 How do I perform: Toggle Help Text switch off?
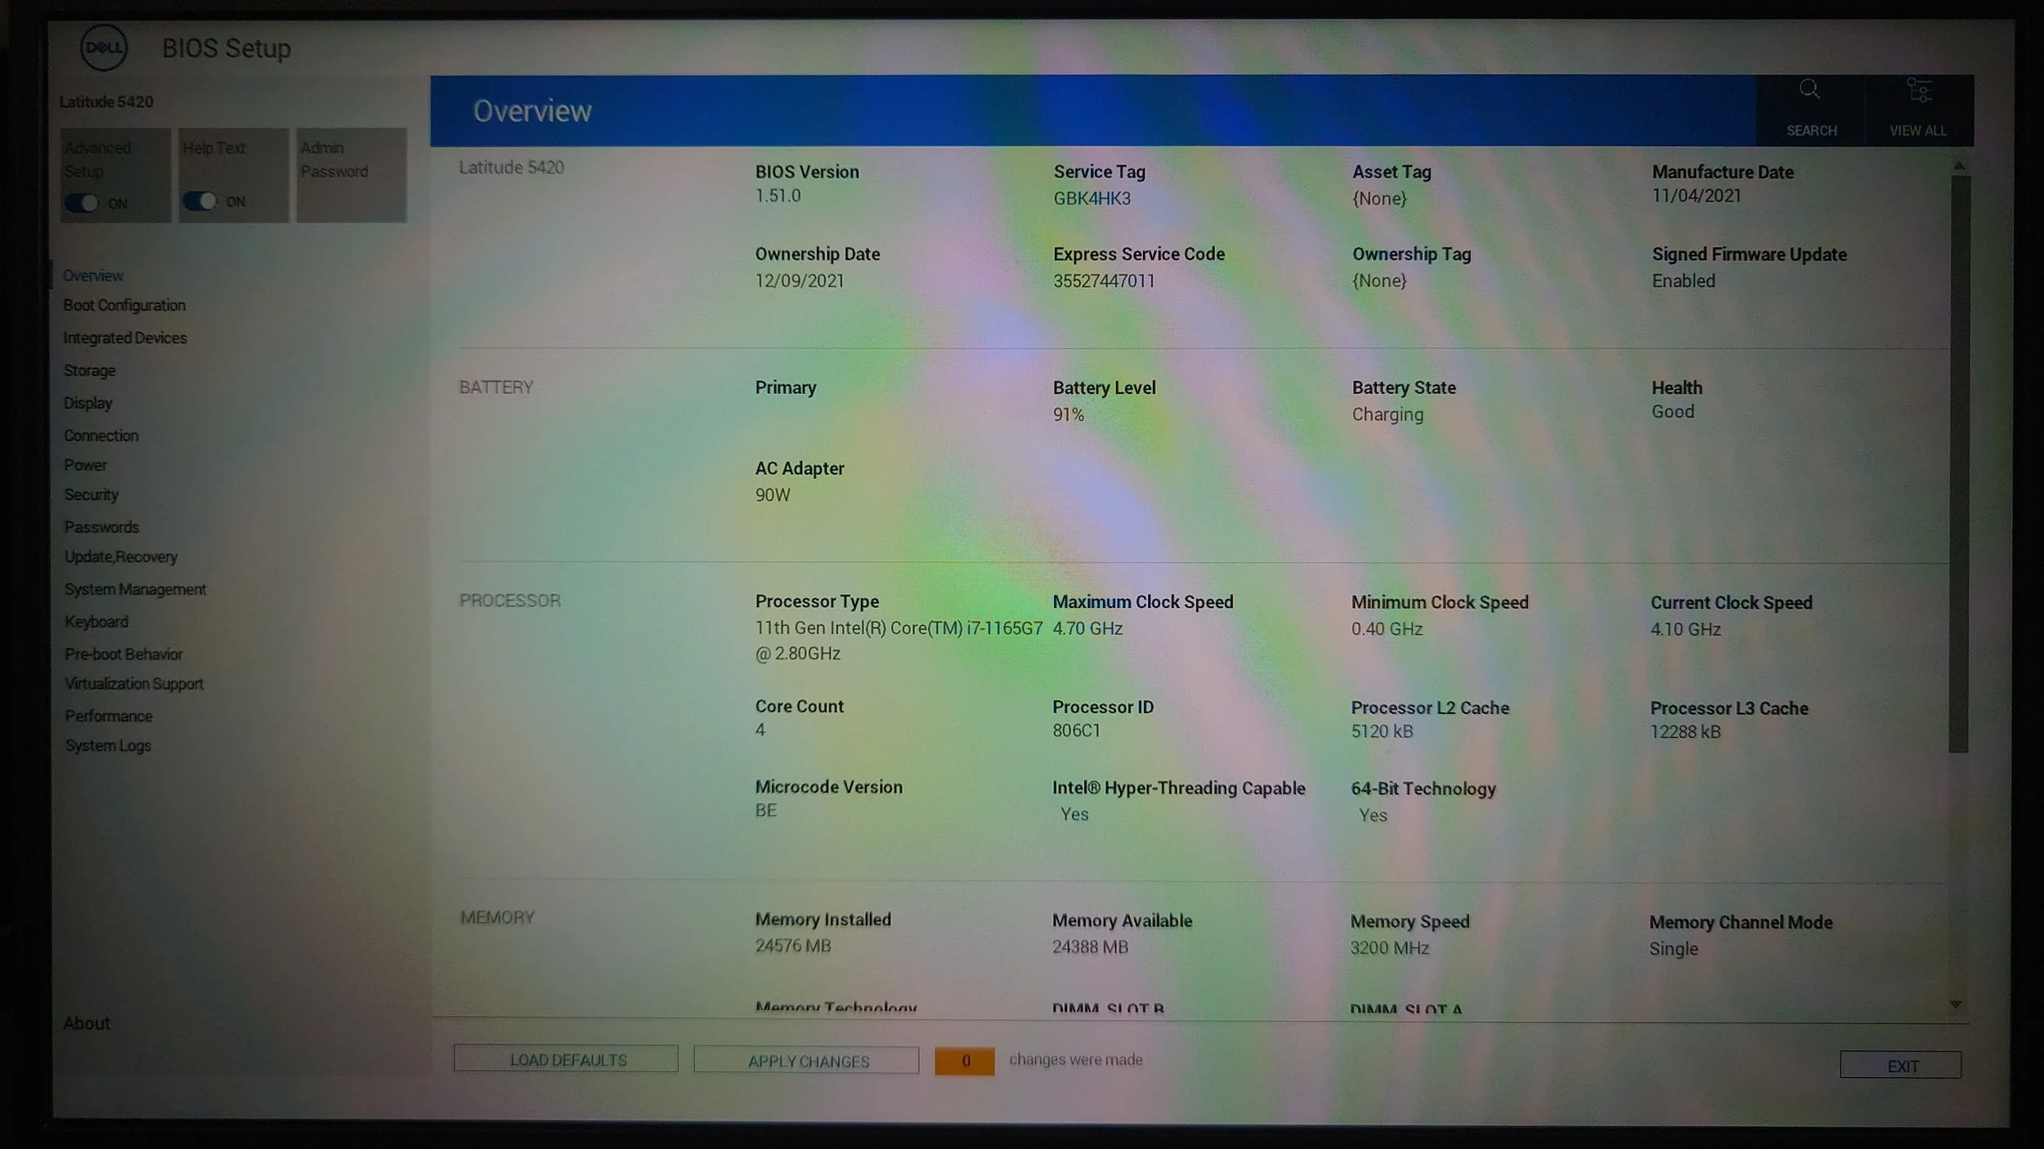pos(199,201)
